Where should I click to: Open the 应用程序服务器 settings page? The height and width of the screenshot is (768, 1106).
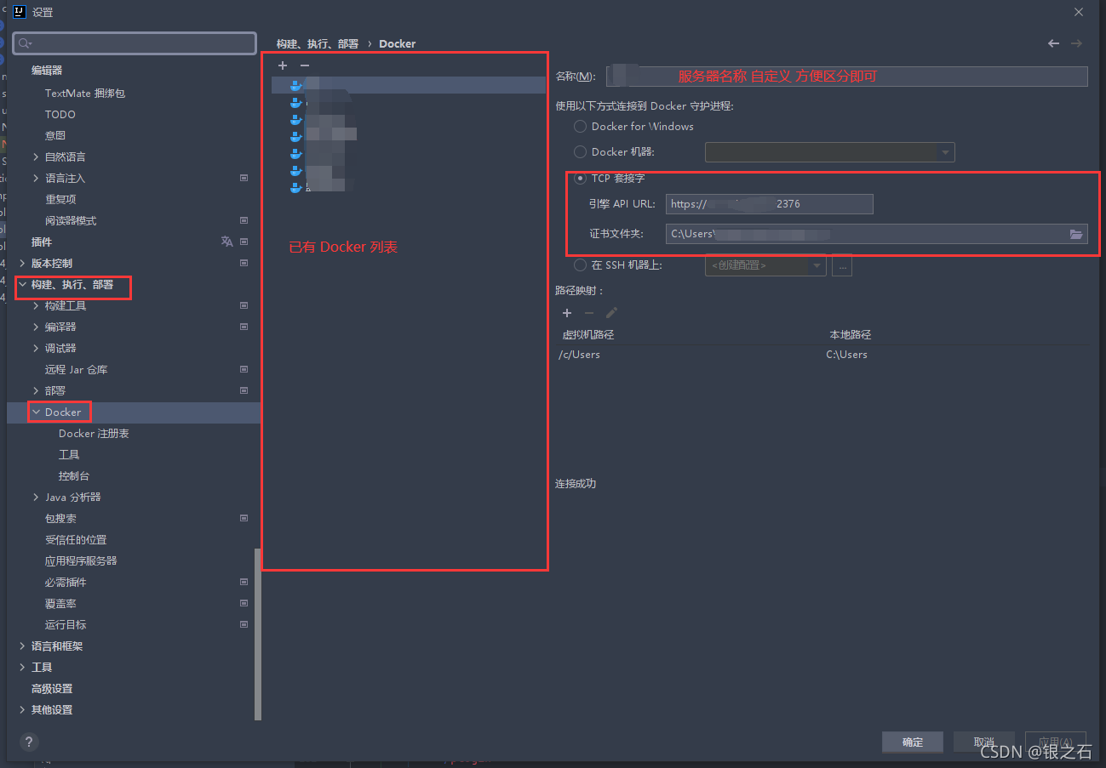pyautogui.click(x=81, y=561)
